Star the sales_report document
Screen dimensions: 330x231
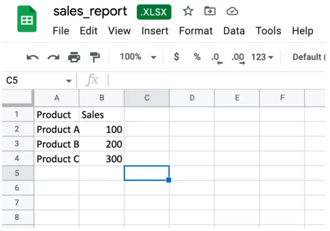[188, 11]
